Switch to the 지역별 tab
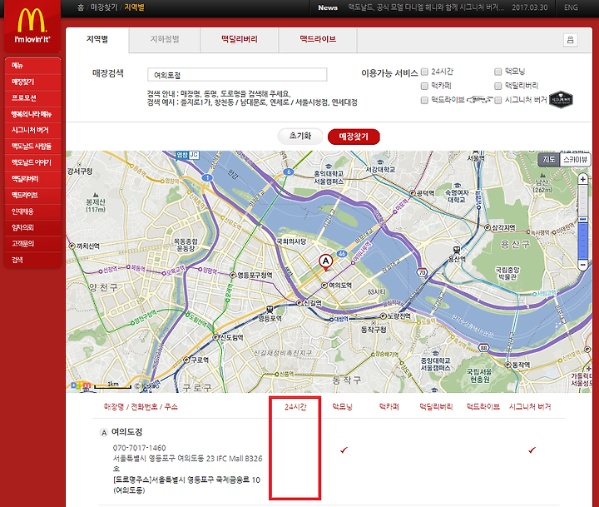This screenshot has width=599, height=507. [x=97, y=39]
